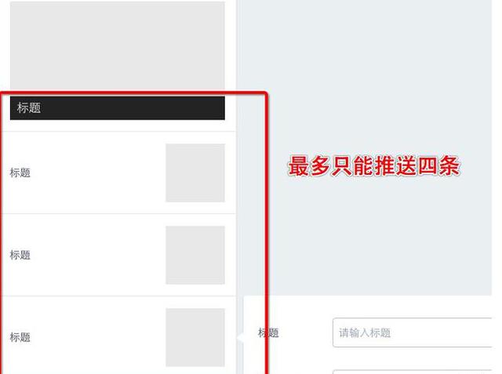Select the 标题 text of second sub-article

tap(20, 255)
